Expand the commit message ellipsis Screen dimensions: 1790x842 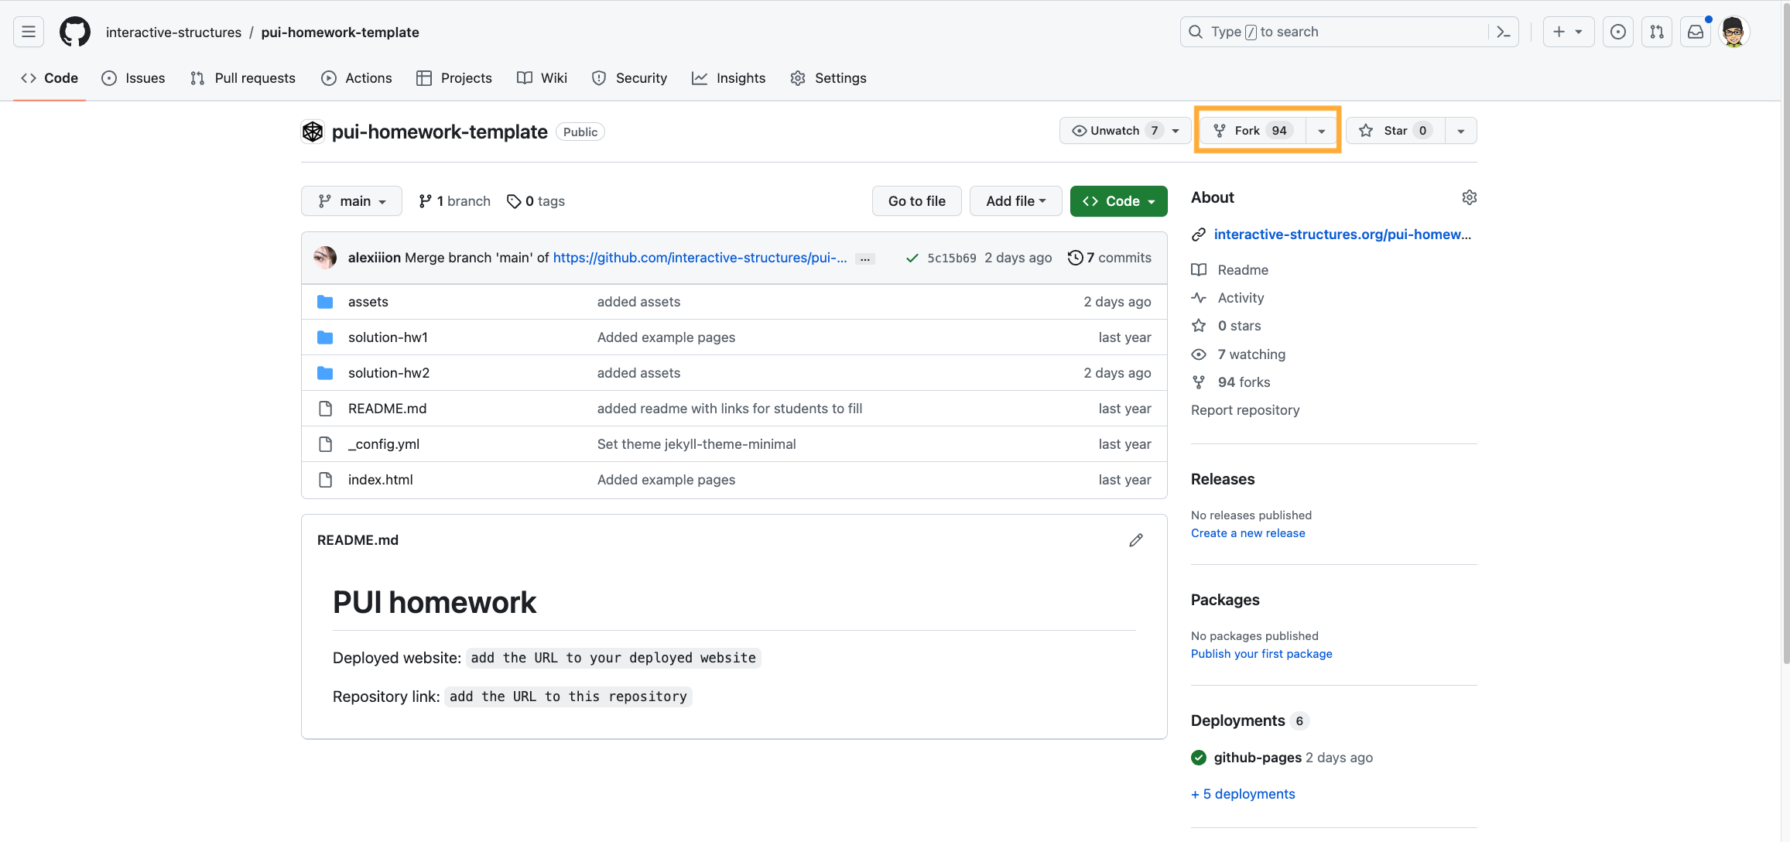865,258
